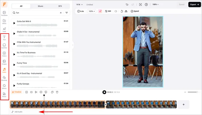The image size is (202, 115).
Task: Open the Templates sidebar panel
Action: (4, 13)
